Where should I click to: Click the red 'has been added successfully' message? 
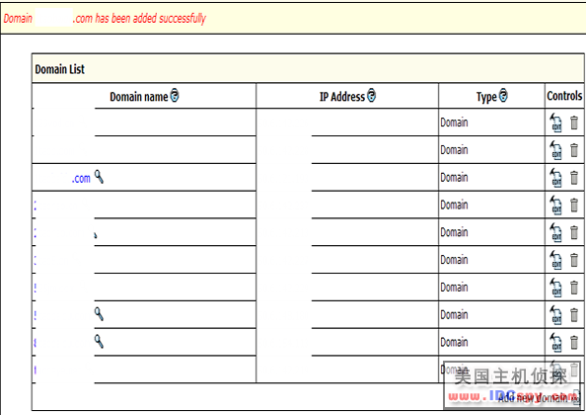pos(150,18)
